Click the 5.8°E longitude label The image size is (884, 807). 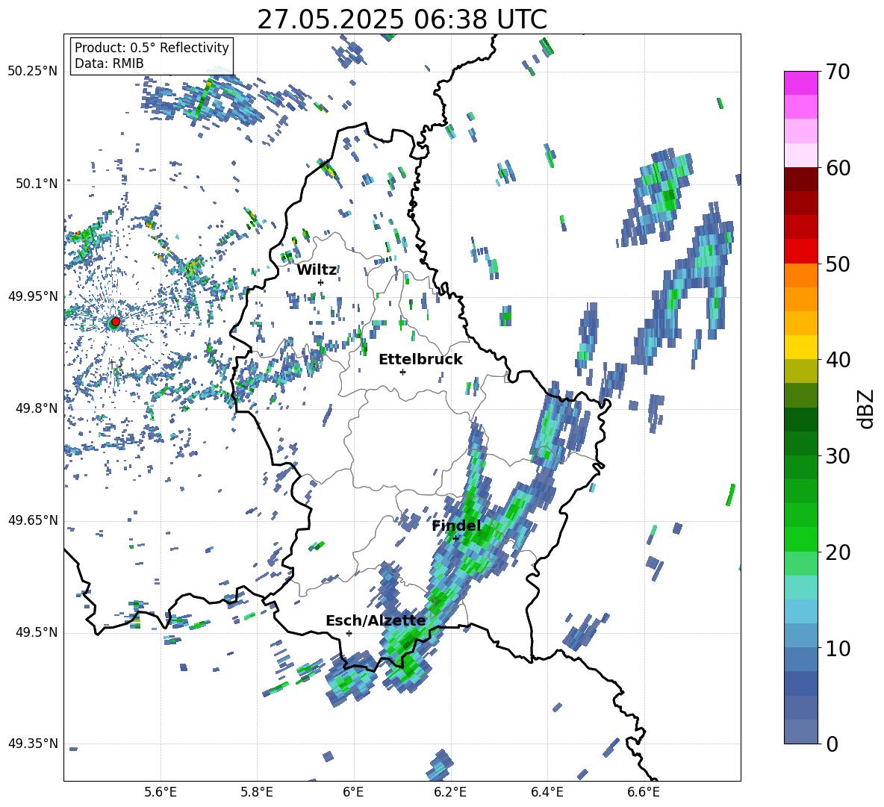pyautogui.click(x=258, y=792)
